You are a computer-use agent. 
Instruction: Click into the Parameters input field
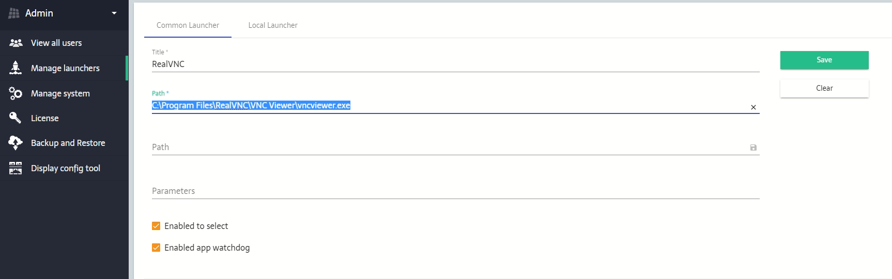click(x=455, y=191)
